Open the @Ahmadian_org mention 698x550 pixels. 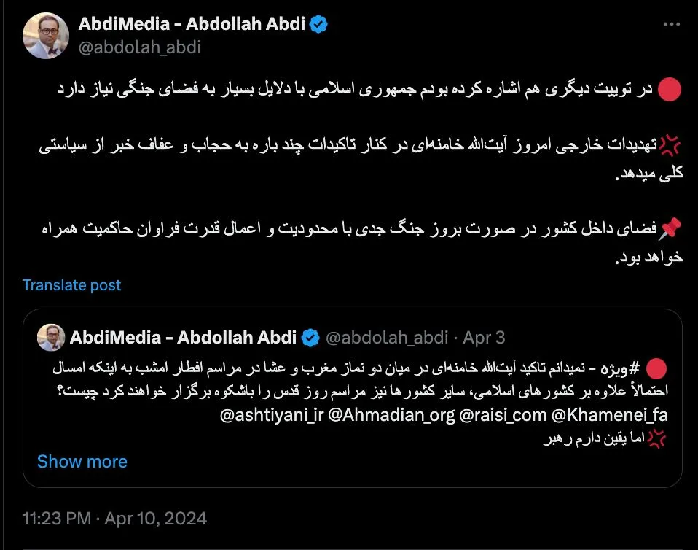coord(391,415)
